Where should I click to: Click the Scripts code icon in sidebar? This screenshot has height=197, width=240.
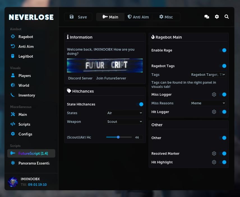click(x=12, y=124)
